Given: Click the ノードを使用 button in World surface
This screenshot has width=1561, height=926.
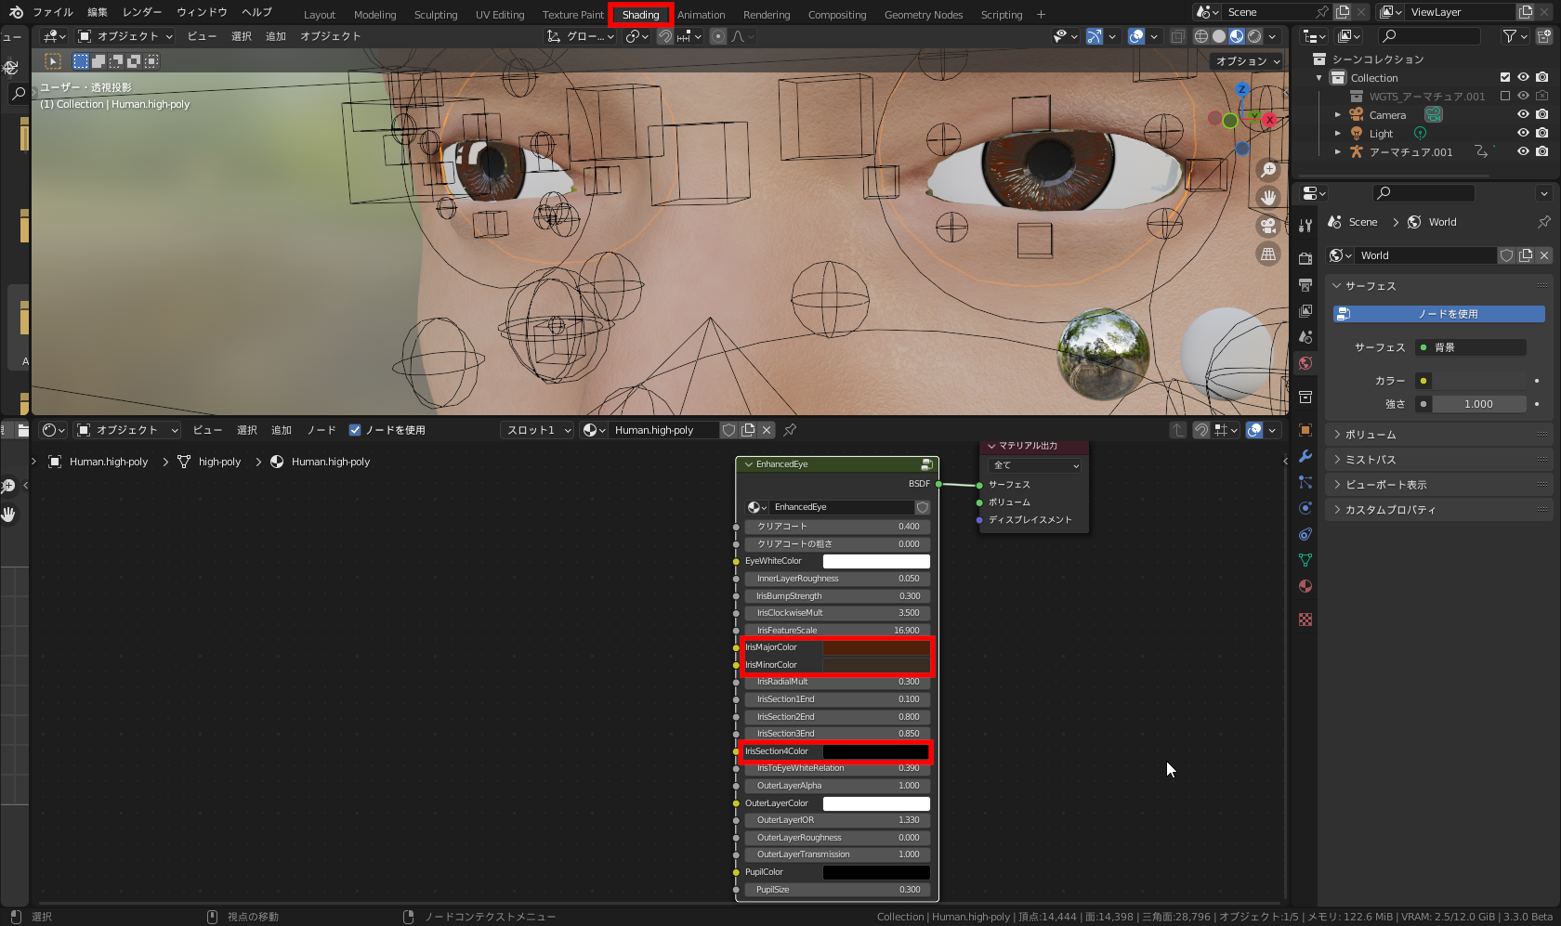Looking at the screenshot, I should [1439, 314].
